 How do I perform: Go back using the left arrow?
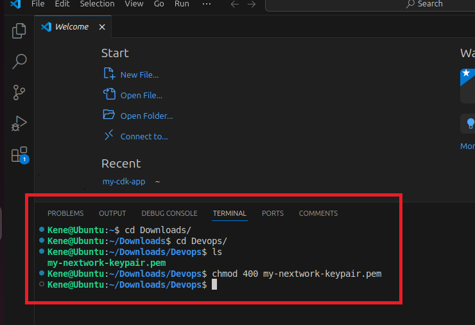235,4
